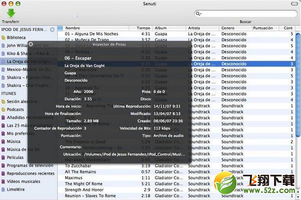This screenshot has width=301, height=200.
Task: Eject iPod with the sidebar eject icon
Action: tap(52, 30)
